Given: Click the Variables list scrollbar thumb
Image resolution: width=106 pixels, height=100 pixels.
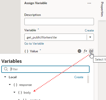Looking at the screenshot, I should [x=88, y=79].
